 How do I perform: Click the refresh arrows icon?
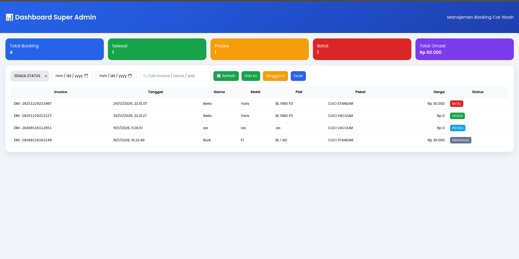click(219, 76)
